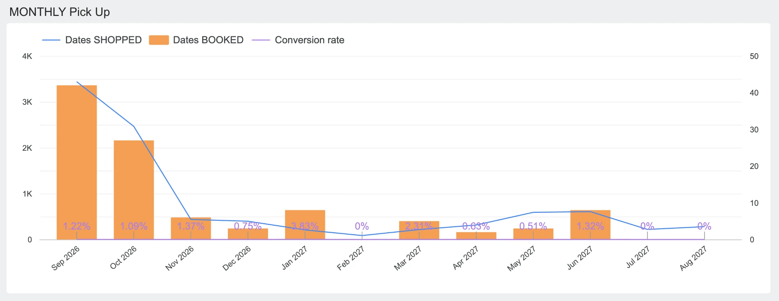
Task: Click the 0.63% conversion rate label
Action: [476, 226]
